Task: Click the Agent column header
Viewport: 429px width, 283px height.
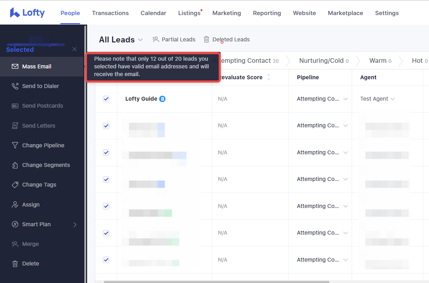Action: [368, 77]
